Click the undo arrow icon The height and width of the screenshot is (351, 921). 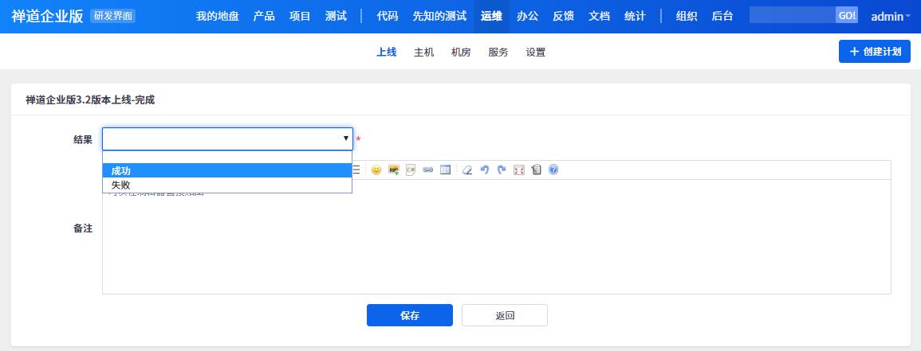point(485,170)
